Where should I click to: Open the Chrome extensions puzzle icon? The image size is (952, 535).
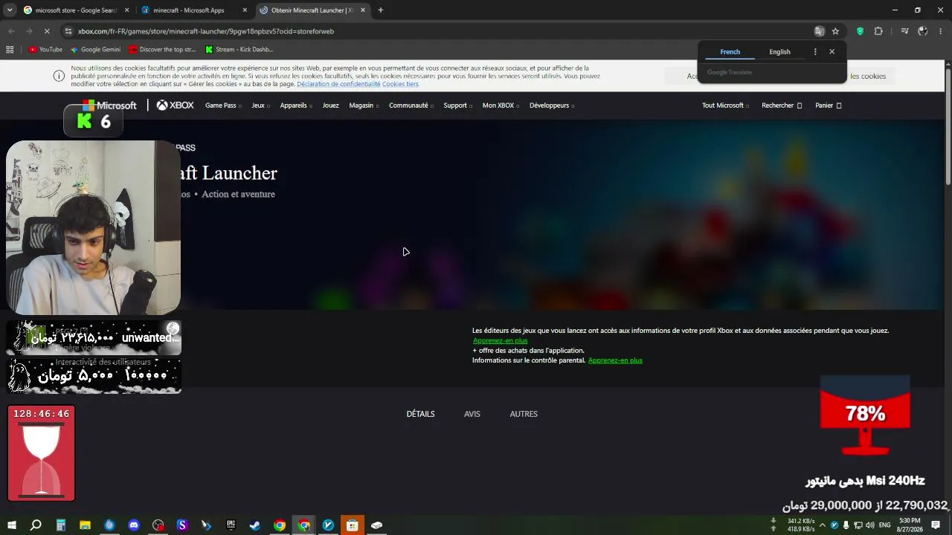click(878, 31)
